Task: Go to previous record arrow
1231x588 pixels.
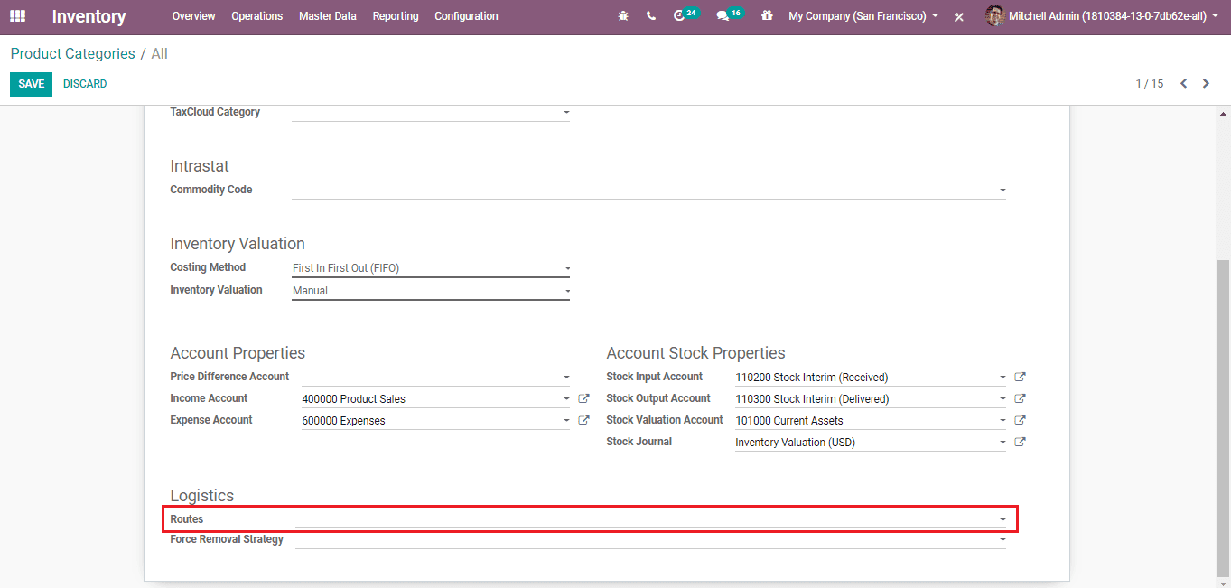Action: point(1183,83)
